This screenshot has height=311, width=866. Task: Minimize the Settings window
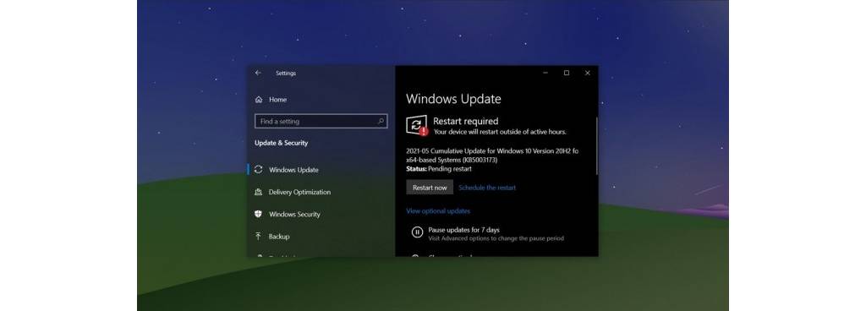click(545, 73)
